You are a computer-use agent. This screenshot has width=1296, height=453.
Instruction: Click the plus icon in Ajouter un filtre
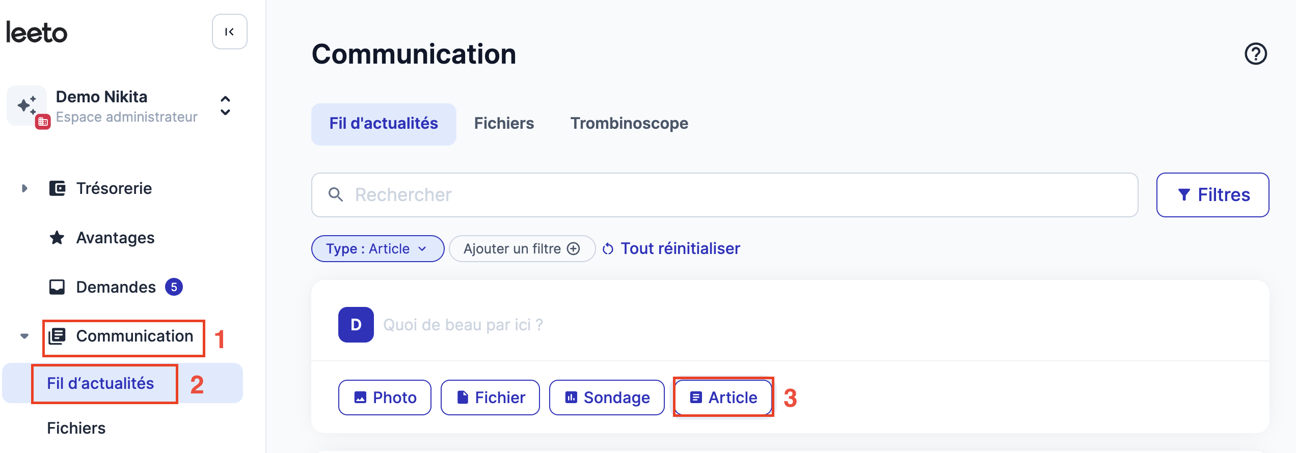click(x=574, y=248)
